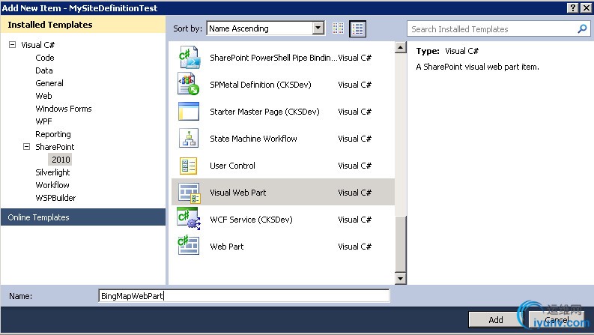This screenshot has height=335, width=594.
Task: Select the Web category
Action: tap(43, 96)
